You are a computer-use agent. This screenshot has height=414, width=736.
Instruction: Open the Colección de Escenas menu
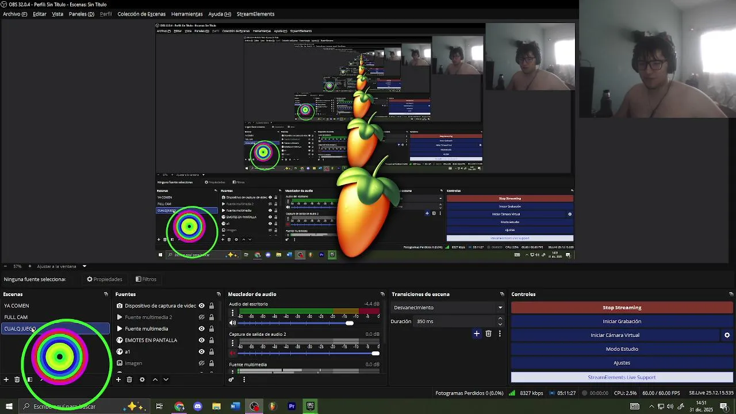141,14
